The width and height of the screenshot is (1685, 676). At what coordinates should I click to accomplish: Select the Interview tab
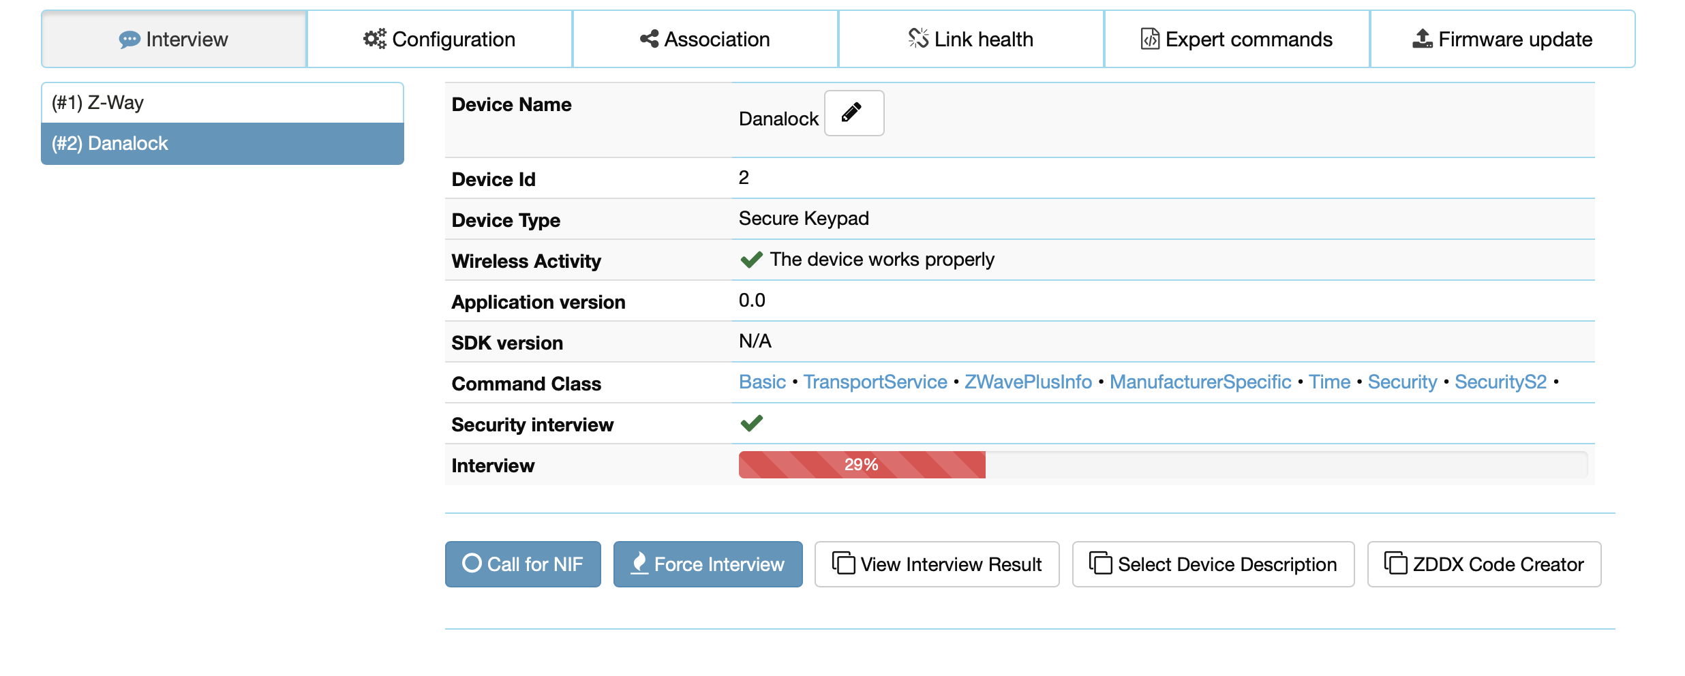tap(174, 40)
